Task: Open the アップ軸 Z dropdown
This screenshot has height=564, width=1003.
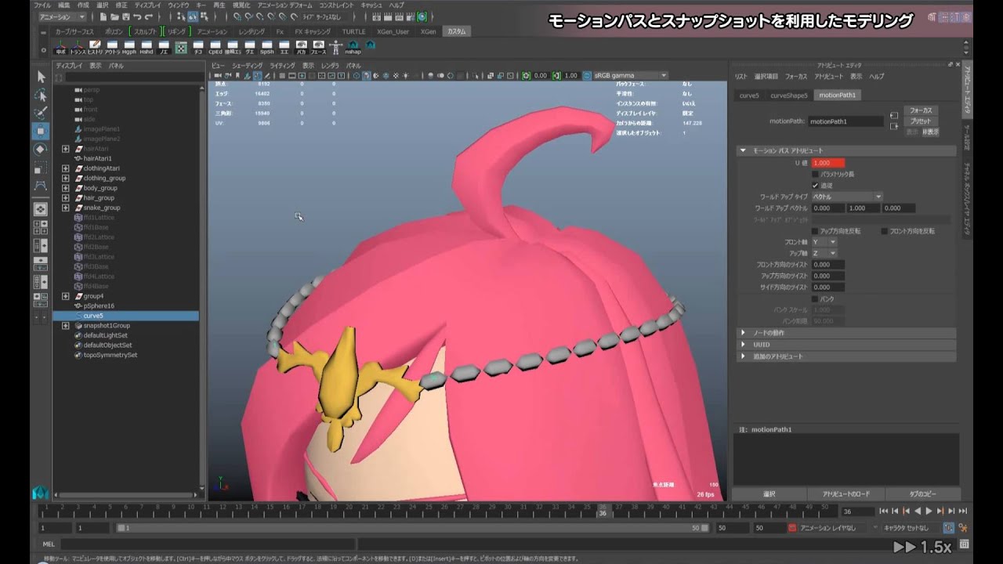Action: coord(824,253)
